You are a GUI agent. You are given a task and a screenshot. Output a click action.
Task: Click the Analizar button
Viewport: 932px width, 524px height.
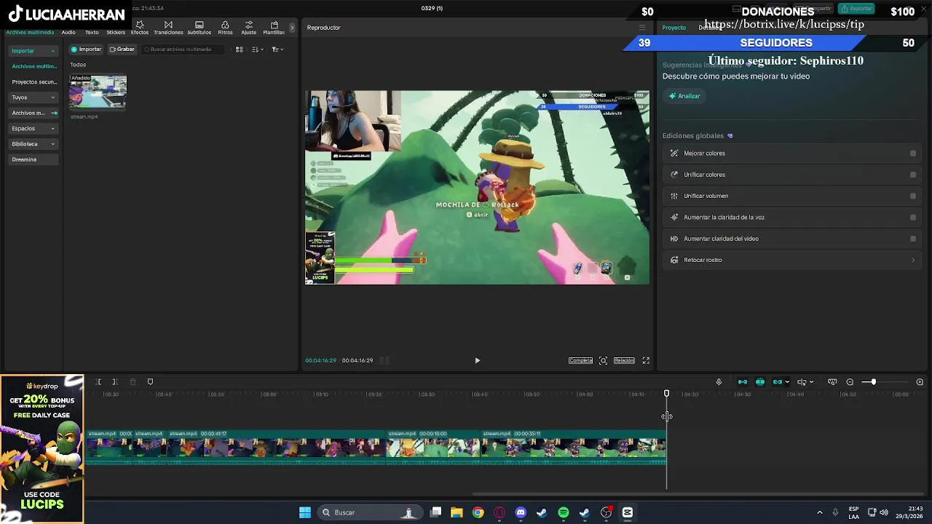tap(684, 96)
